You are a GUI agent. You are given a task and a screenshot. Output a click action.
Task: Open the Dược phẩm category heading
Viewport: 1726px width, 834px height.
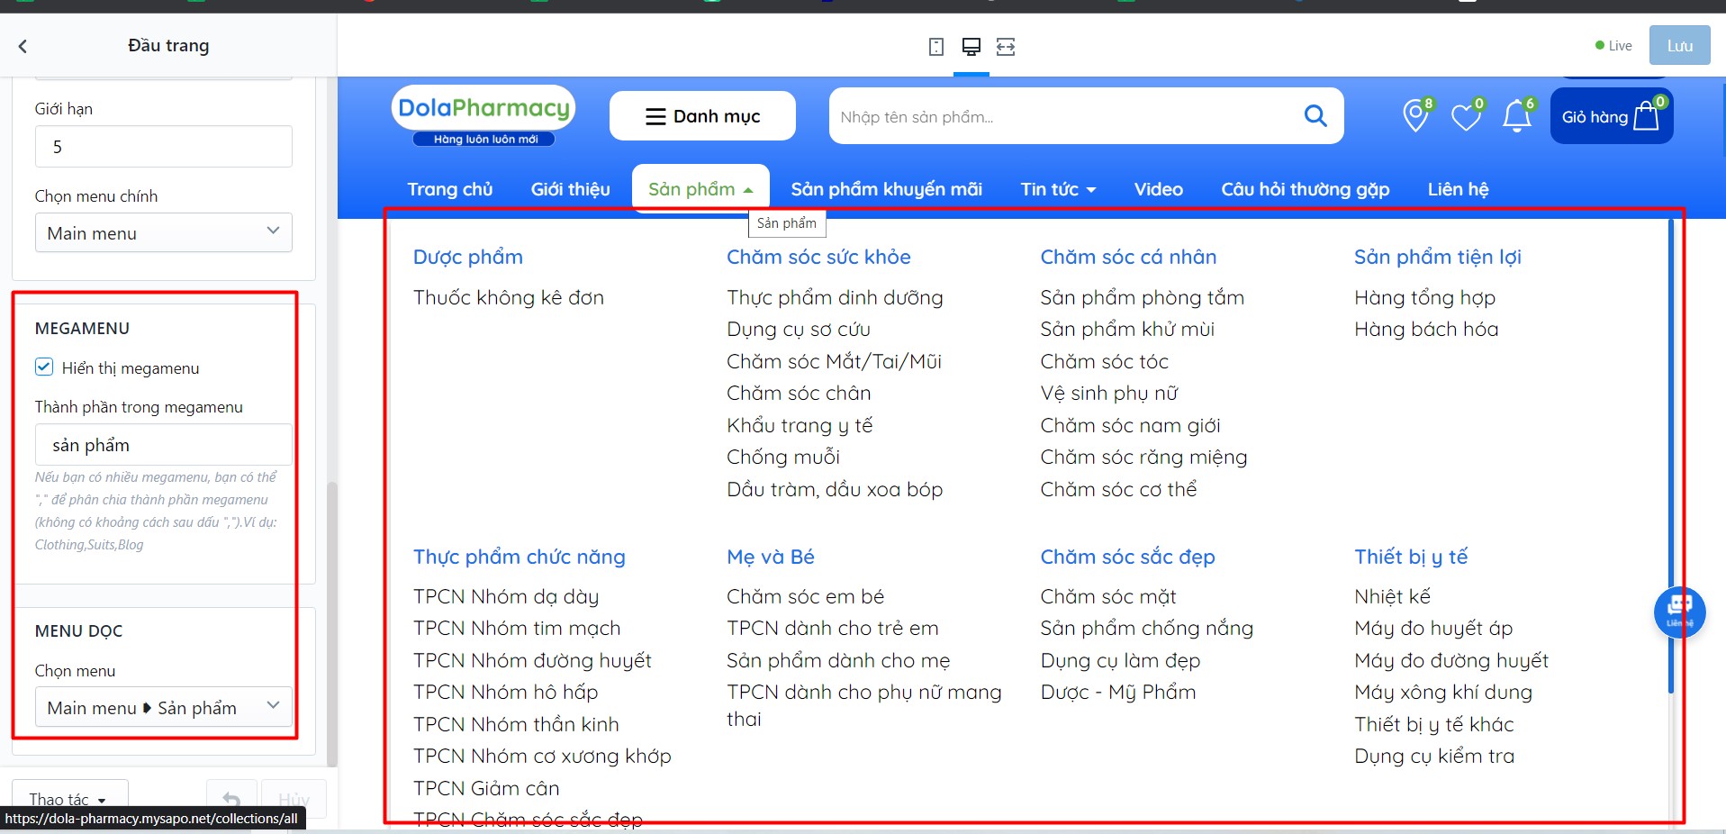[x=467, y=257]
